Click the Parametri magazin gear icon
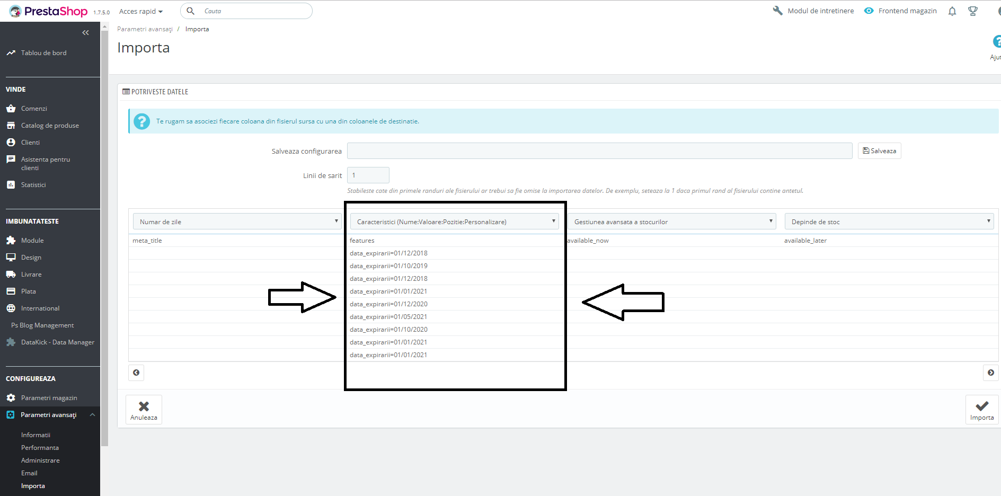Viewport: 1001px width, 496px height. pyautogui.click(x=11, y=398)
